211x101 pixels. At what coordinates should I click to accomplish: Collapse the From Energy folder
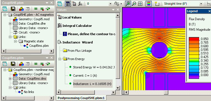(60, 59)
